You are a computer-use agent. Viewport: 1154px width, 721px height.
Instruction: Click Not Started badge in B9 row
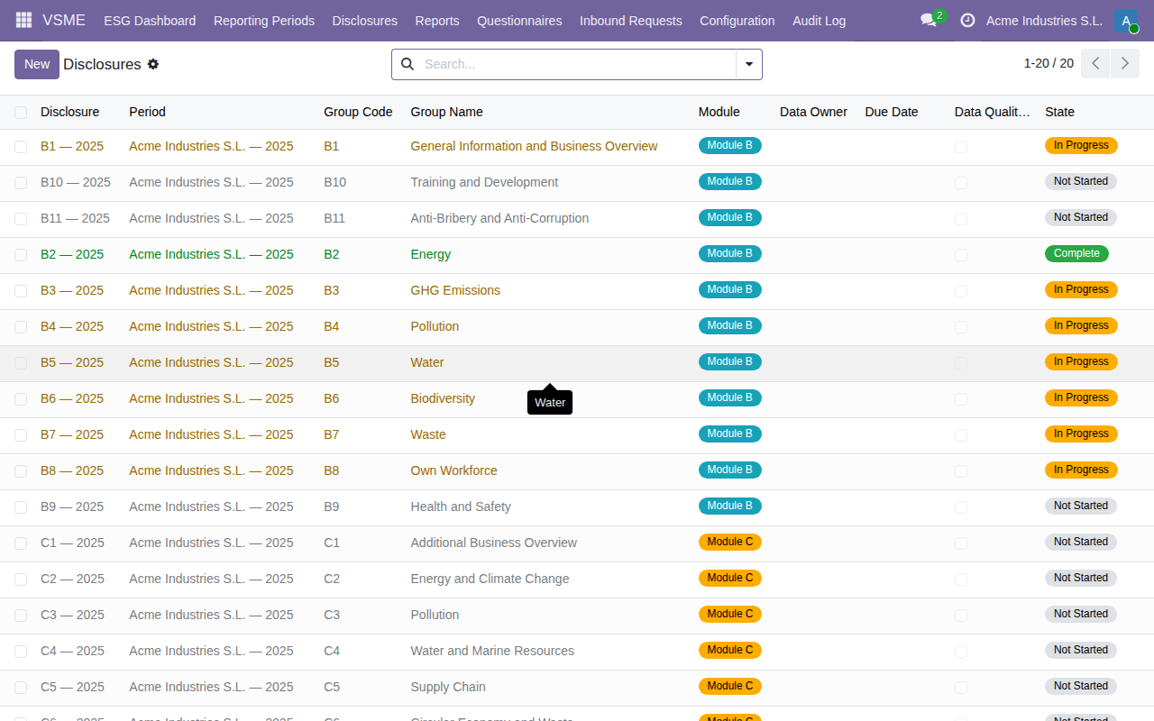(1081, 506)
